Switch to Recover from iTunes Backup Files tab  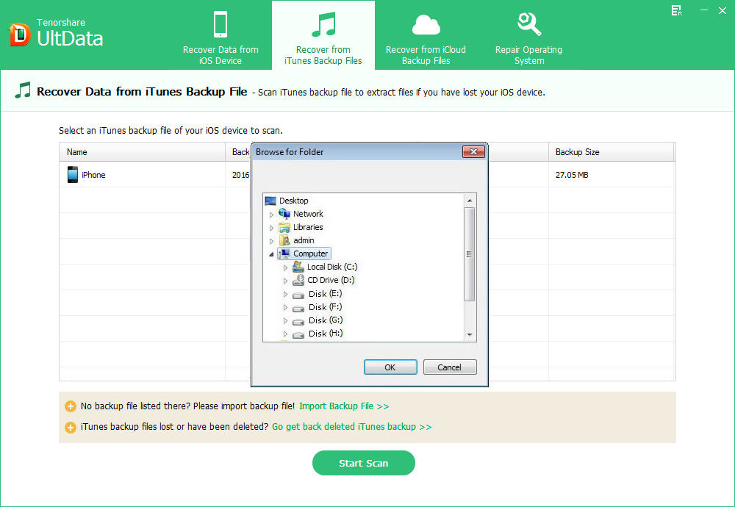[323, 35]
